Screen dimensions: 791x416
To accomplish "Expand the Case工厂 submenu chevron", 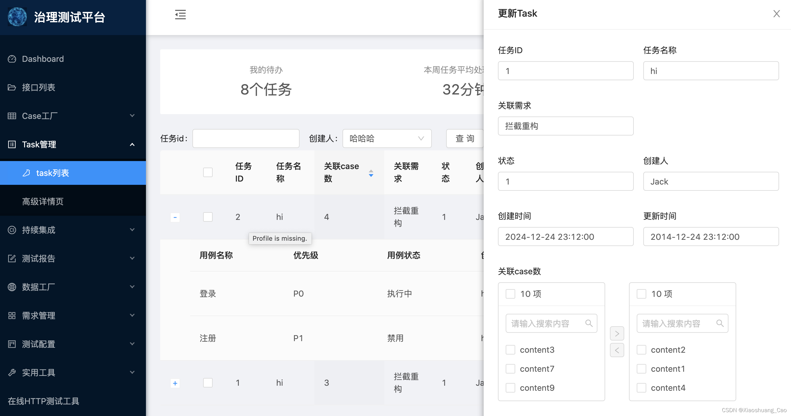I will pyautogui.click(x=132, y=116).
